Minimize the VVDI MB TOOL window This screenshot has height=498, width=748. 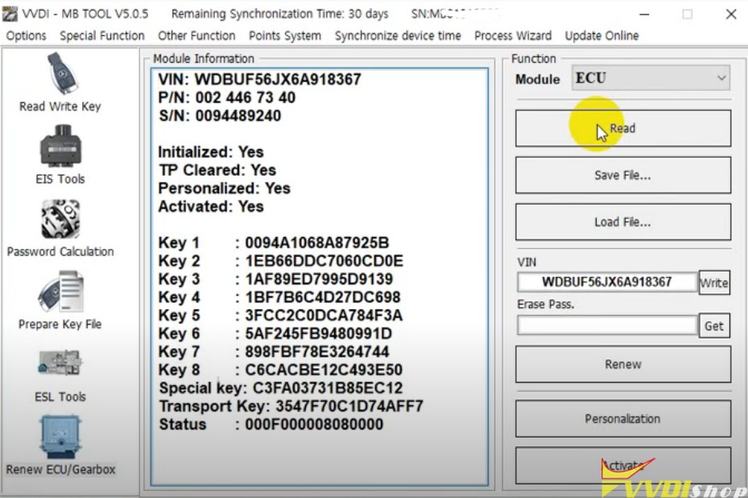644,15
